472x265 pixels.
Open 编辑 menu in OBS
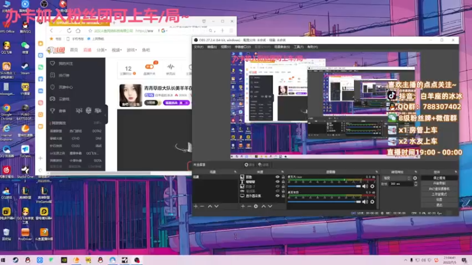click(x=212, y=47)
